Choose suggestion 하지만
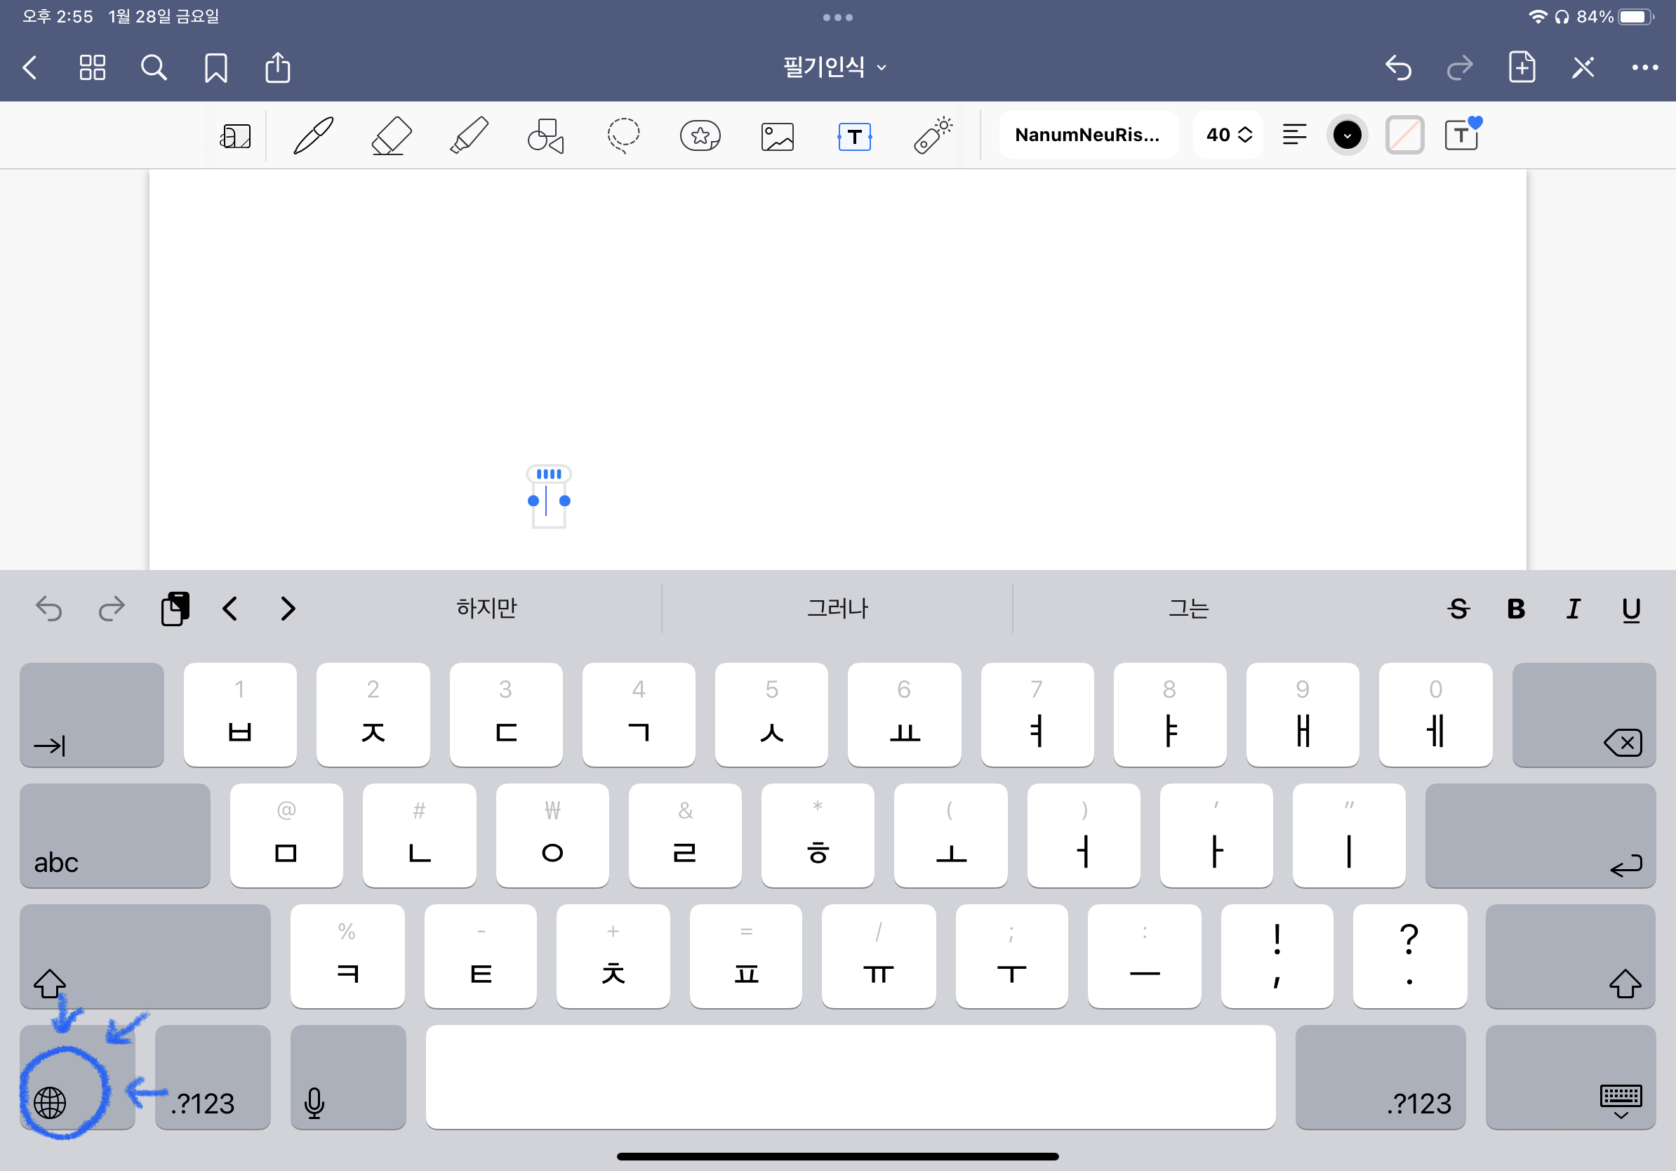 (x=486, y=608)
